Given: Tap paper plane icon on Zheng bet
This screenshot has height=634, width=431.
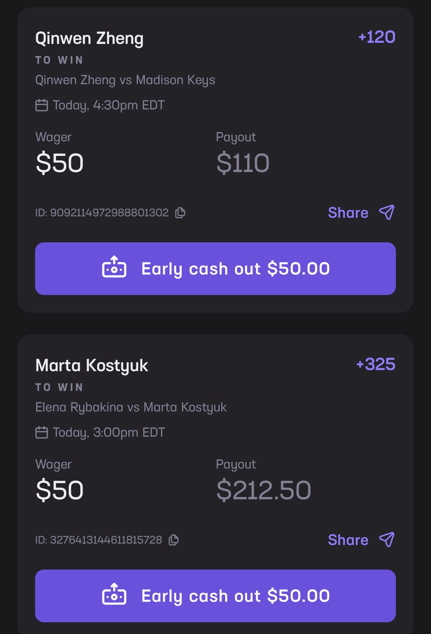Looking at the screenshot, I should (x=387, y=212).
